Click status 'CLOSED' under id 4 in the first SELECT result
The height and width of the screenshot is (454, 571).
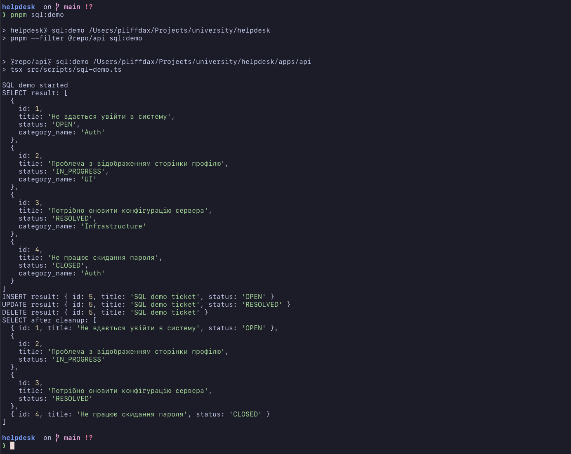(x=68, y=266)
